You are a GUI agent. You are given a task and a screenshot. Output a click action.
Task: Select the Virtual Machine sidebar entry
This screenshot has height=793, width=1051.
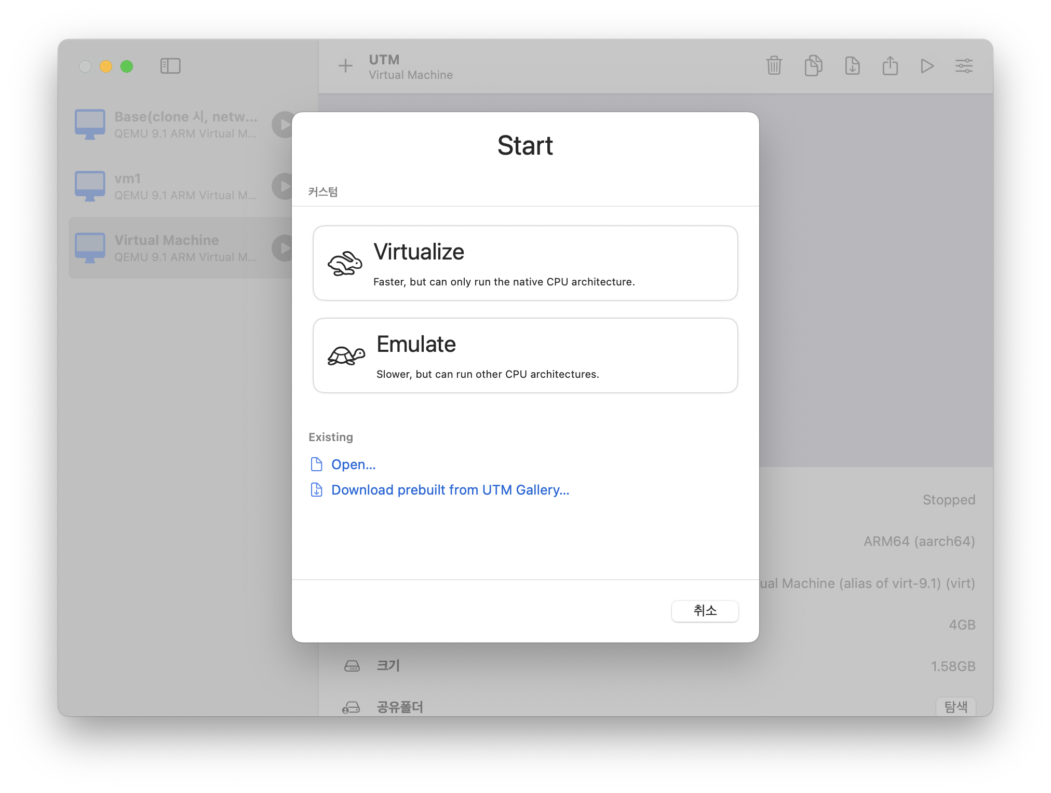pyautogui.click(x=180, y=248)
